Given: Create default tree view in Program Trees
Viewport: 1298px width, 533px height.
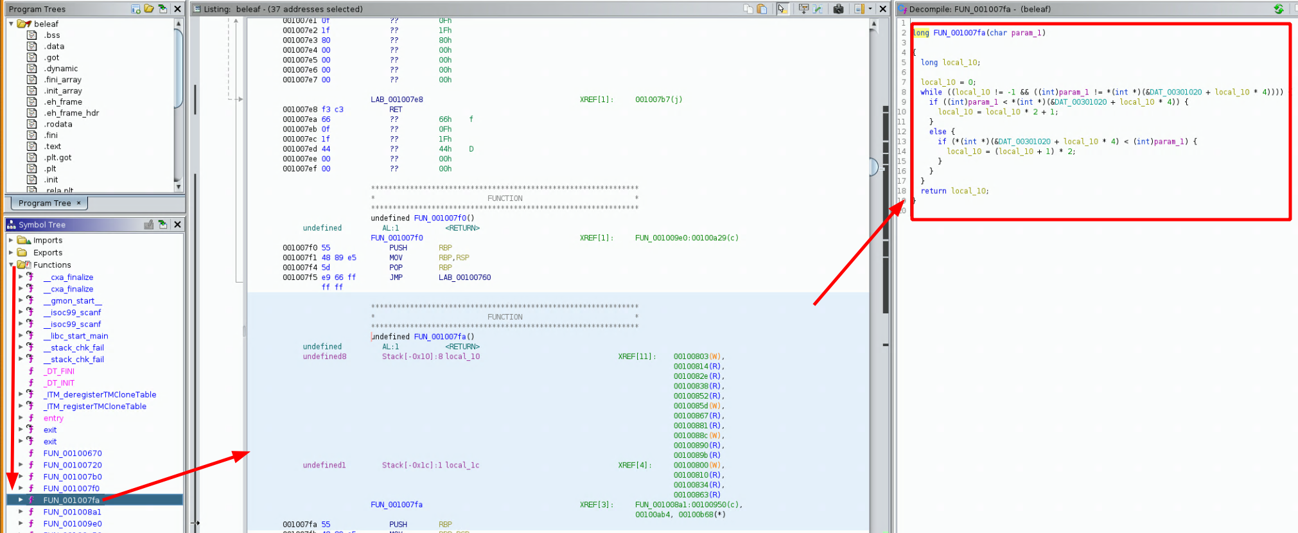Looking at the screenshot, I should pos(136,9).
